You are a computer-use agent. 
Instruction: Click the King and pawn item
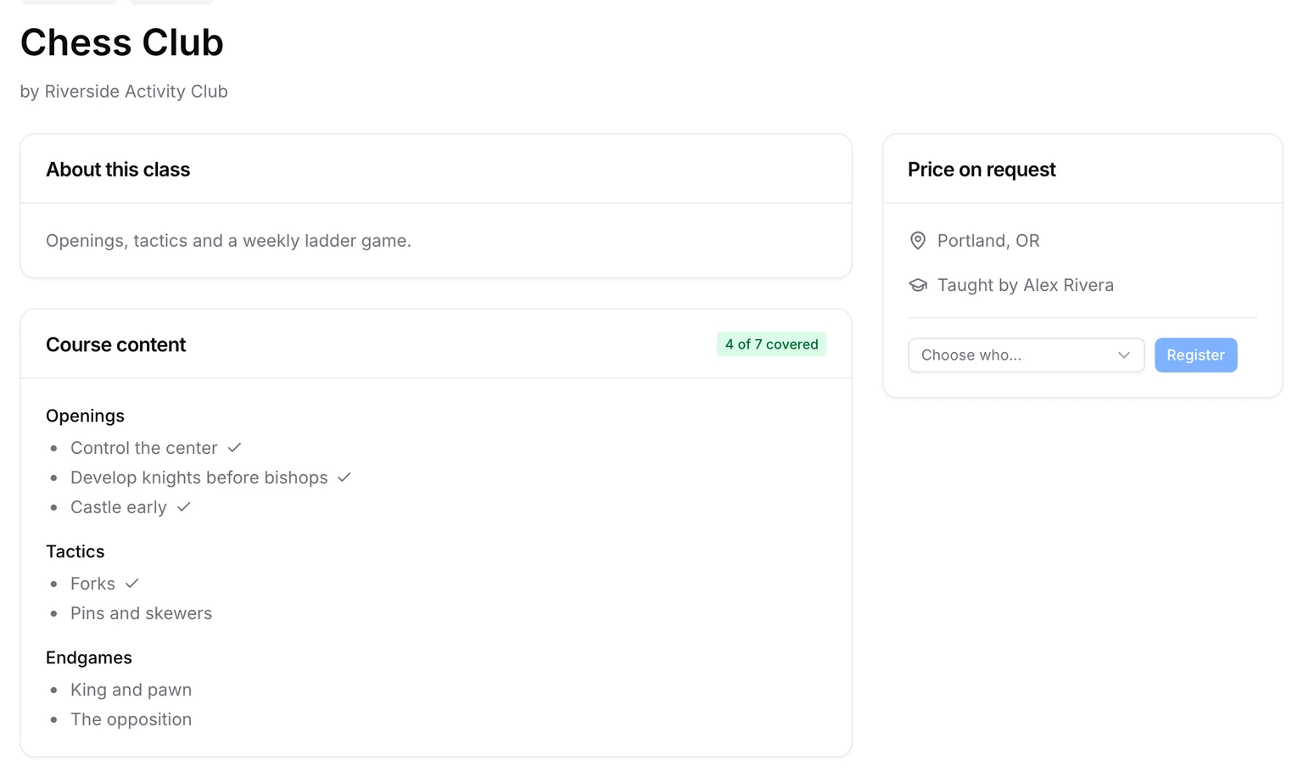click(x=131, y=690)
